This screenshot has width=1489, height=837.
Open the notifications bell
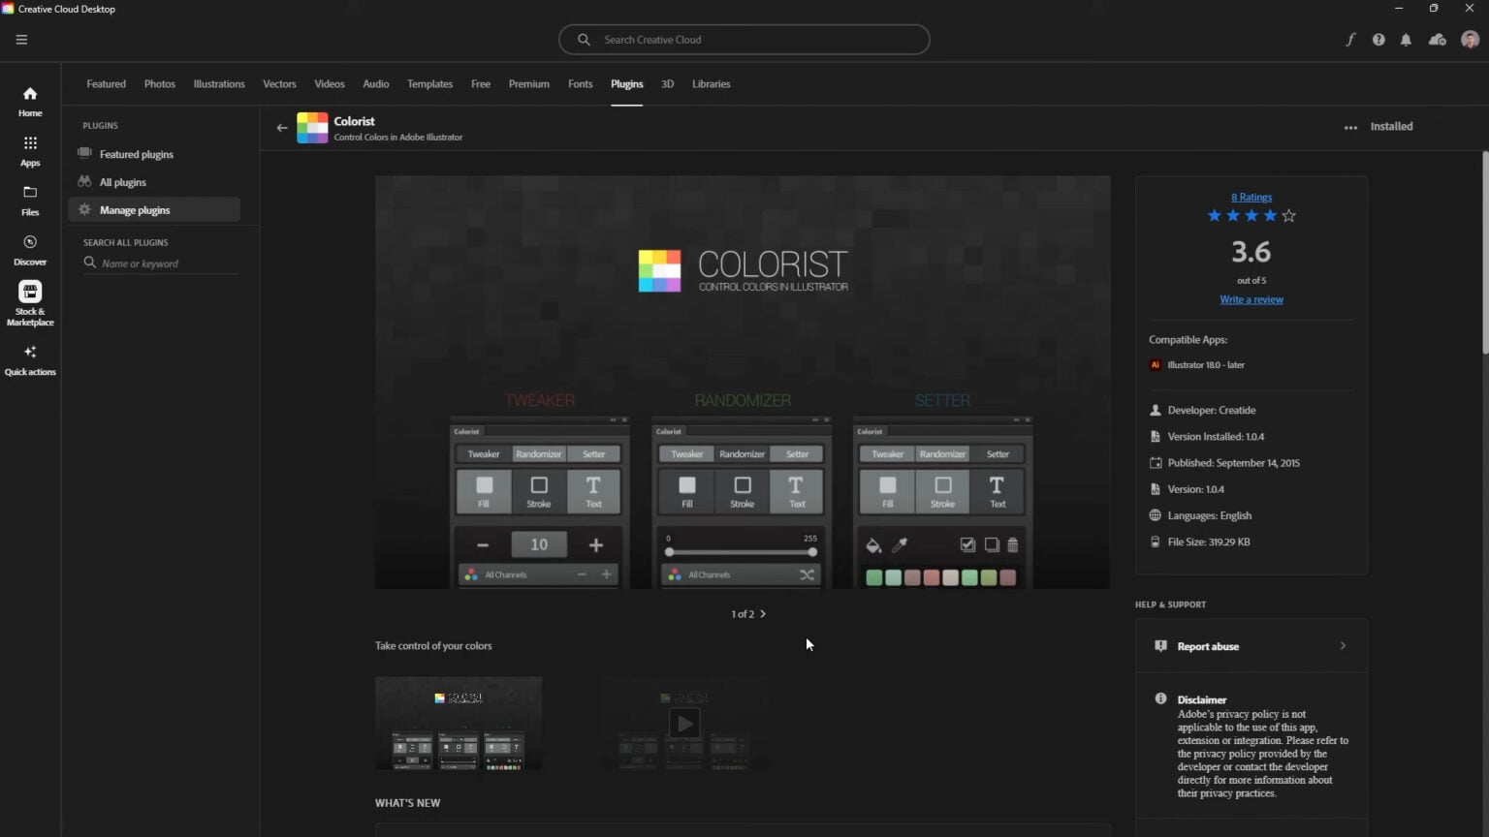click(x=1407, y=39)
